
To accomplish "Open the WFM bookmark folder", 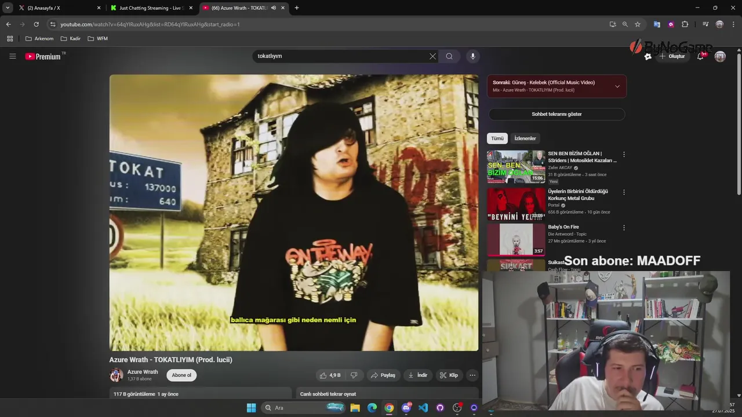I will (x=98, y=39).
